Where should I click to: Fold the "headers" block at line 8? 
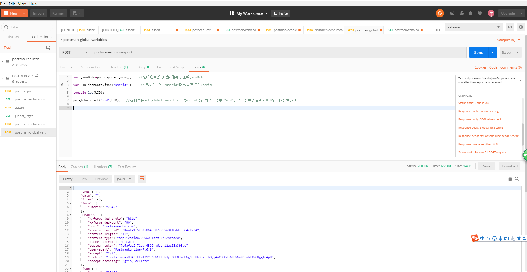click(x=71, y=215)
